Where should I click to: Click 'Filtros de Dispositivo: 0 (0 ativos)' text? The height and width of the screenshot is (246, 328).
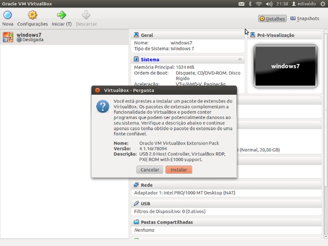click(170, 211)
